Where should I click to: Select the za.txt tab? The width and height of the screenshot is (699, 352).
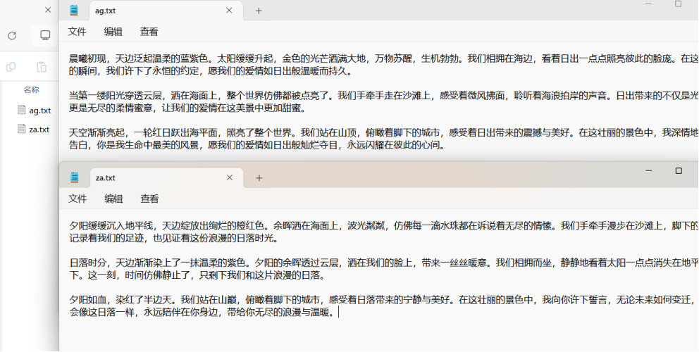pyautogui.click(x=166, y=178)
